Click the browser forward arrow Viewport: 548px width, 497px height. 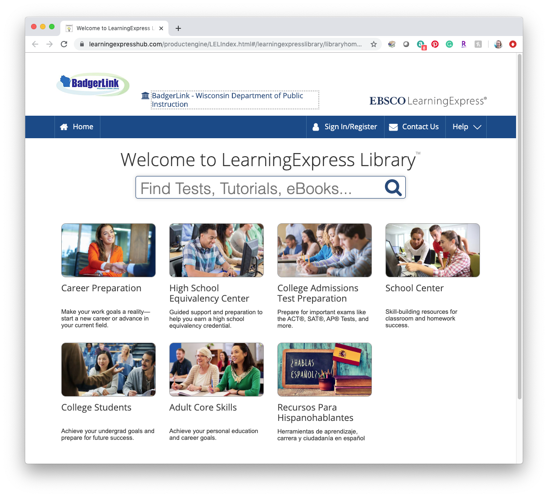pyautogui.click(x=50, y=44)
